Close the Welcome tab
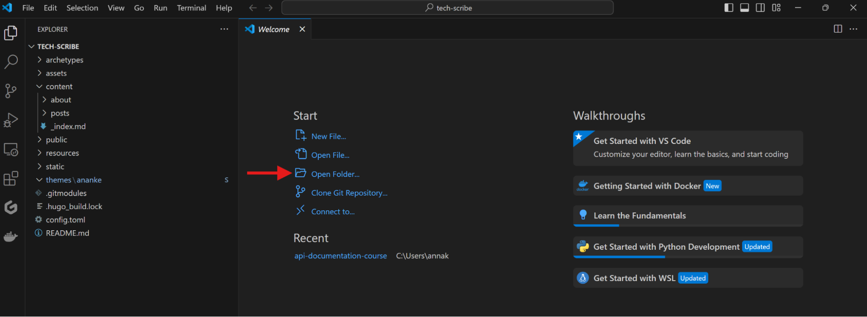Image resolution: width=867 pixels, height=317 pixels. [302, 29]
